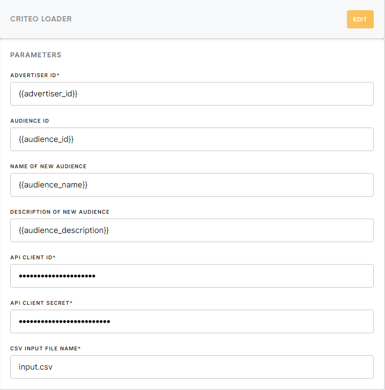The height and width of the screenshot is (390, 385).
Task: Click the CSV INPUT FILE NAME label
Action: point(44,348)
